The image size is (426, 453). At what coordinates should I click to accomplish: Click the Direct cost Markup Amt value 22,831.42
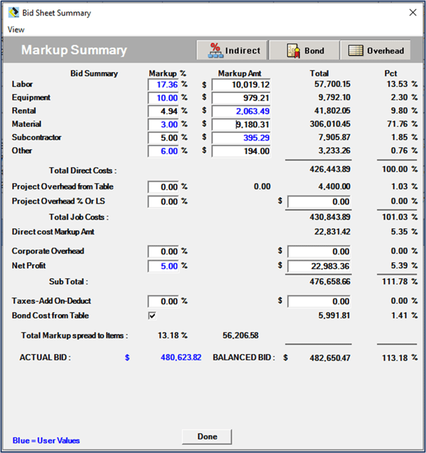click(x=332, y=232)
